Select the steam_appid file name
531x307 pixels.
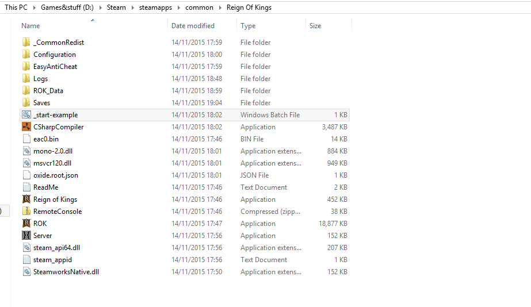[x=52, y=260]
